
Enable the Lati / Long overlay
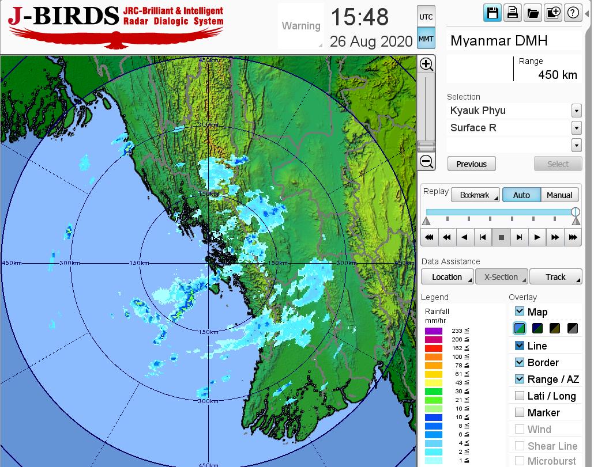tap(520, 396)
